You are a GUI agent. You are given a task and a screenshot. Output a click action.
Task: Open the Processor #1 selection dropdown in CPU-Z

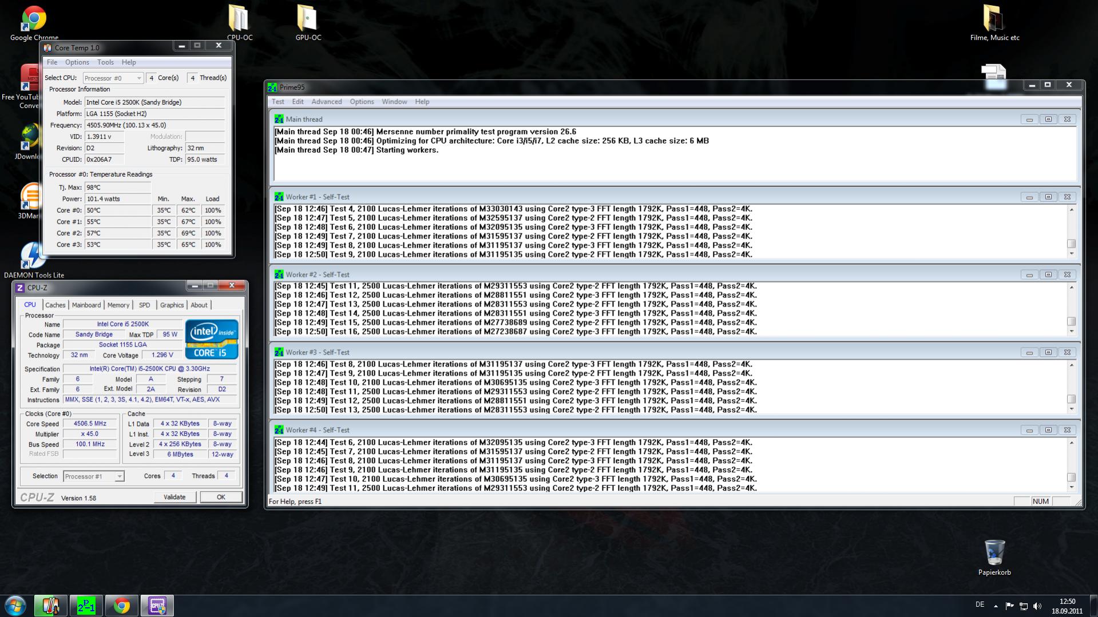point(93,476)
